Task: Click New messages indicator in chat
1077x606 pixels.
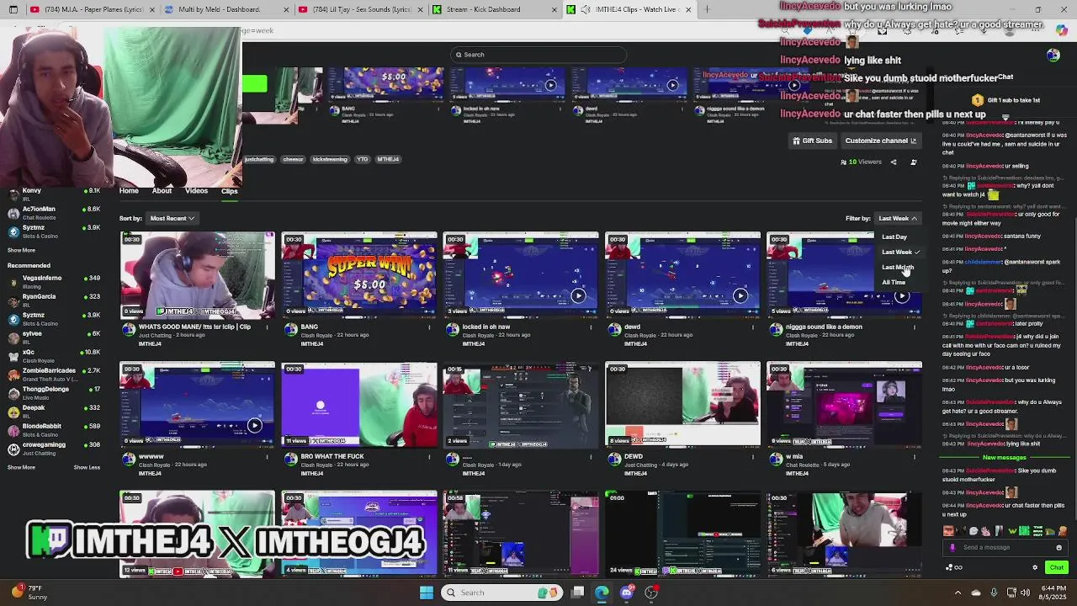Action: (x=1005, y=458)
